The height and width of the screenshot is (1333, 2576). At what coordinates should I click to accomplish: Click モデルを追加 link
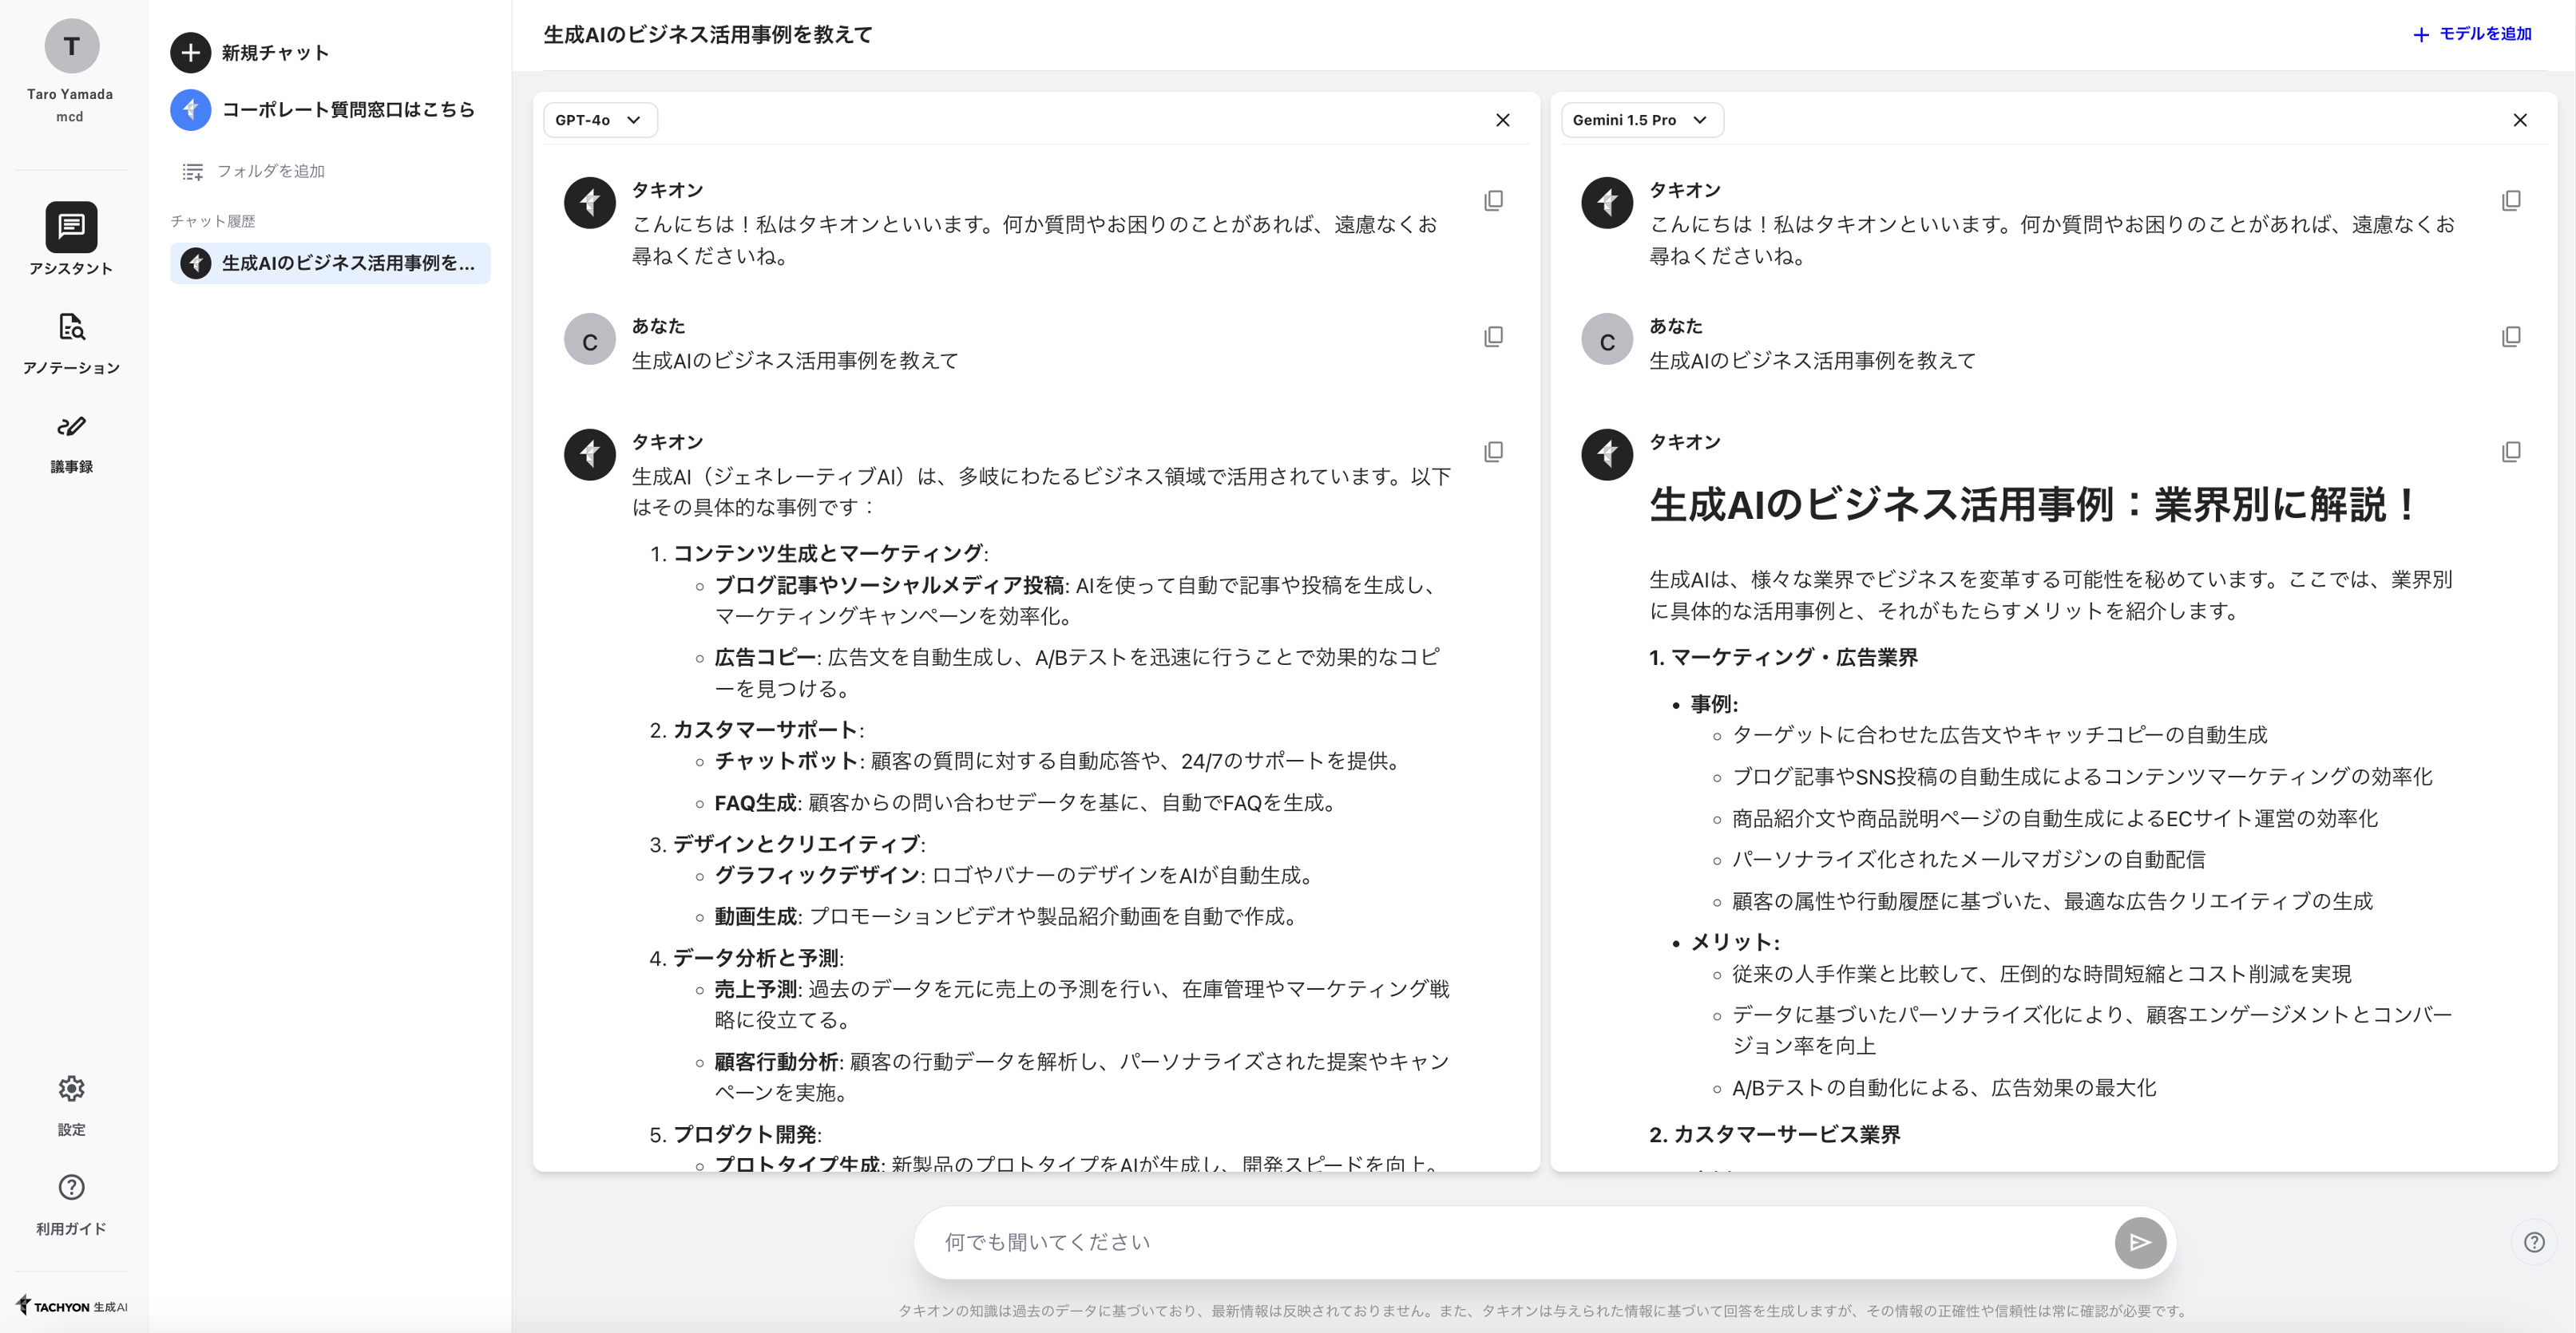(2472, 34)
